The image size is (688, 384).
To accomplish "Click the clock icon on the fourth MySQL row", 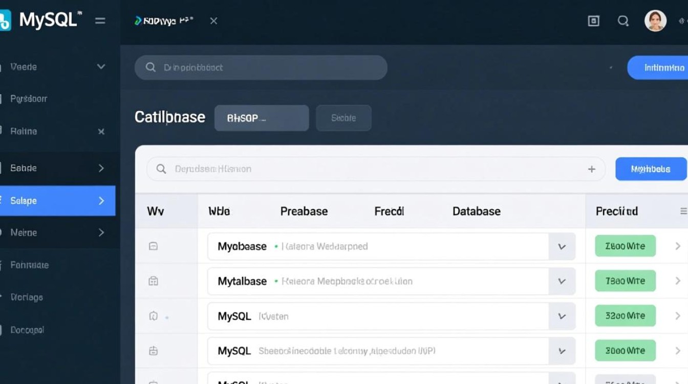I will [x=153, y=351].
